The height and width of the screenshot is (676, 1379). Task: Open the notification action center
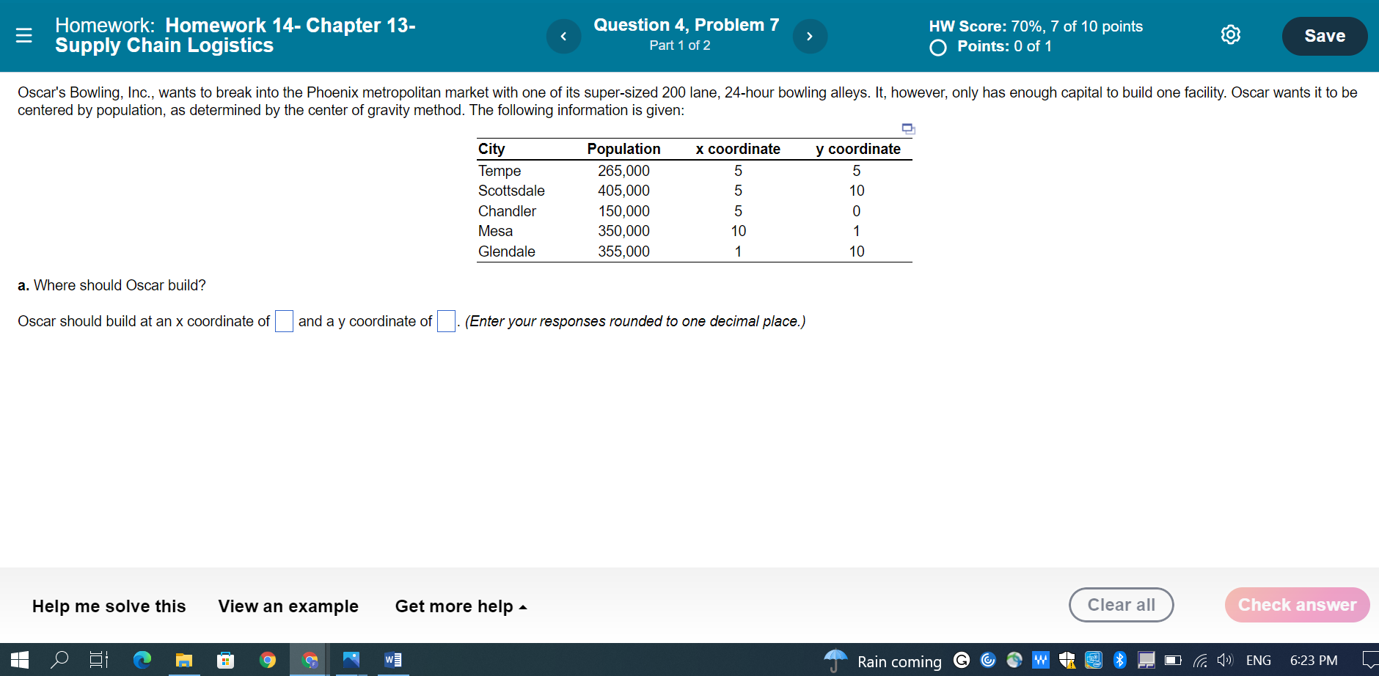click(x=1369, y=660)
